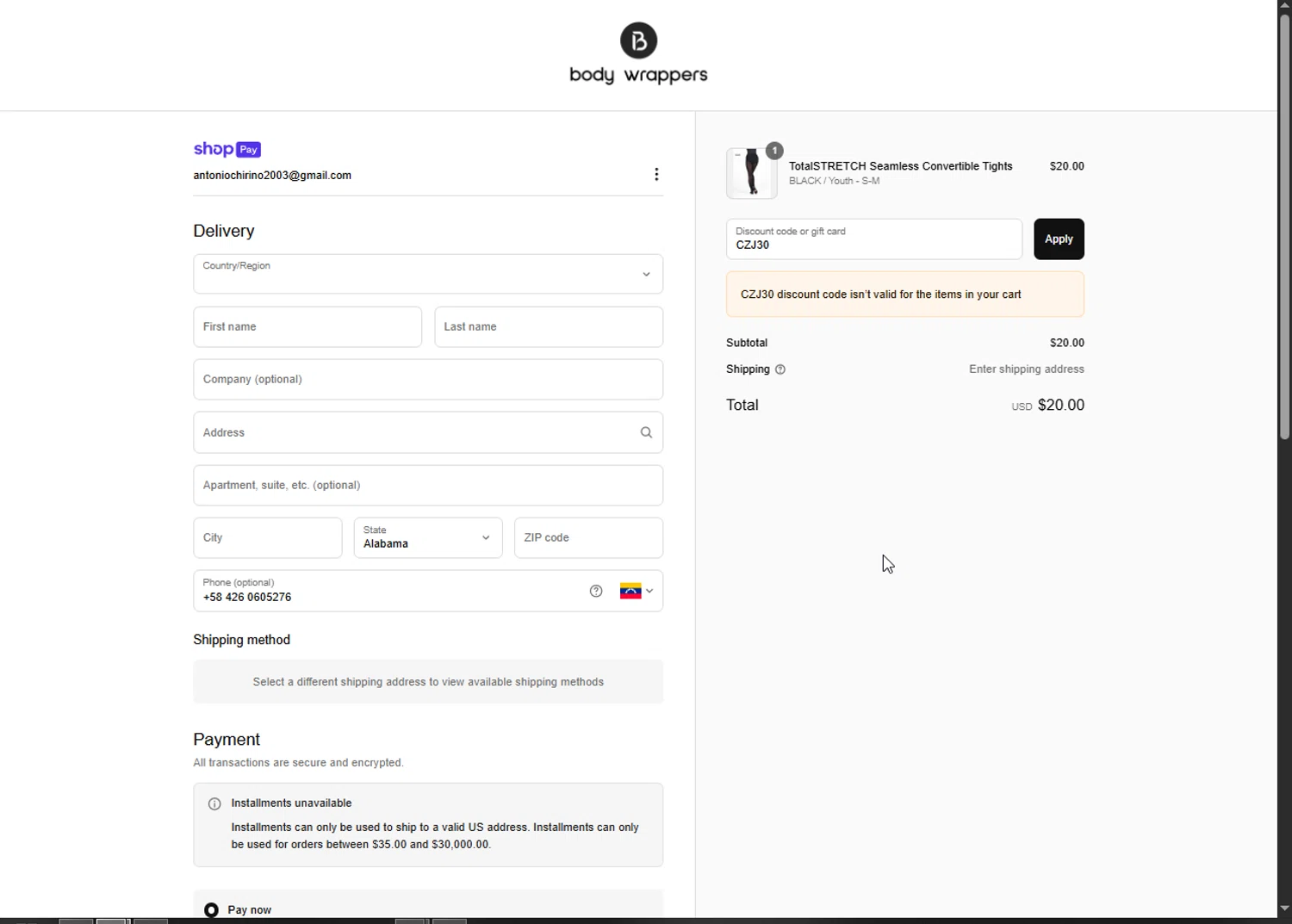Open the State dropdown showing Alabama
The image size is (1292, 924).
[x=428, y=537]
